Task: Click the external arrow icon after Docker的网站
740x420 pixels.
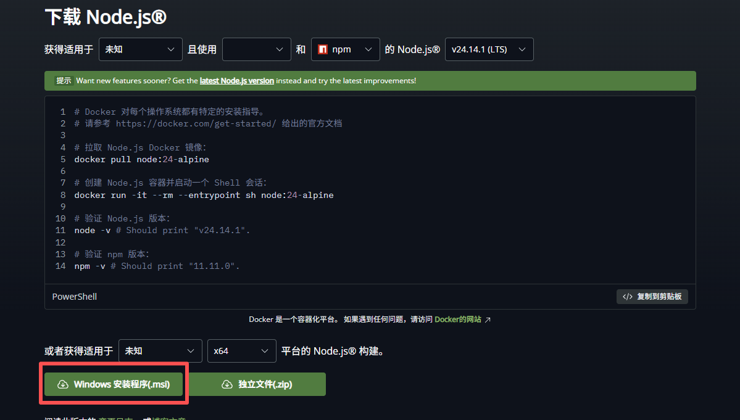Action: (x=488, y=319)
